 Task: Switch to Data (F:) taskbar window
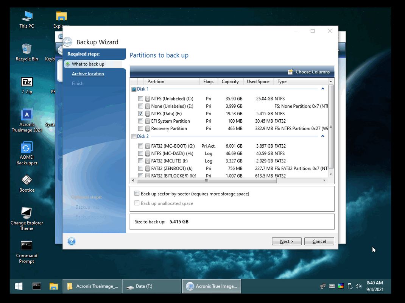(x=152, y=286)
